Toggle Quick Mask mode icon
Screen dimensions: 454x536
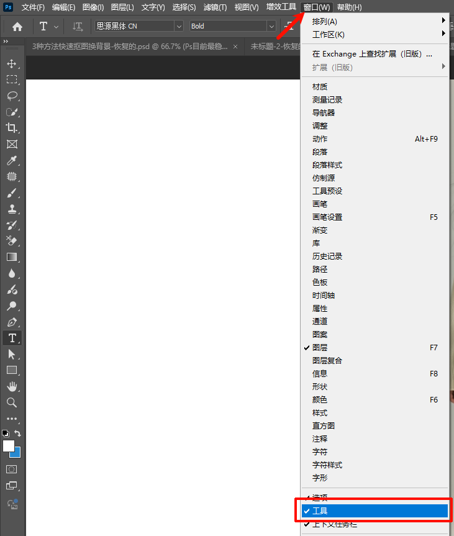(12, 469)
